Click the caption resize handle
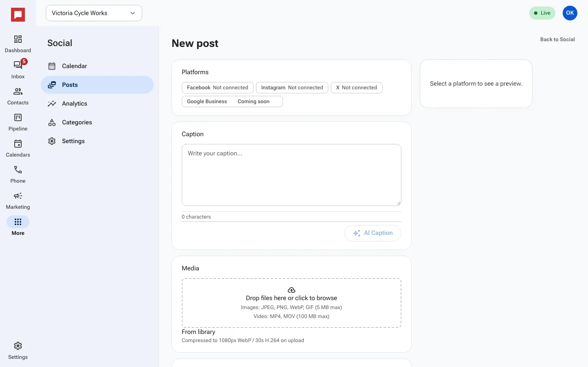The width and height of the screenshot is (588, 367). click(399, 203)
